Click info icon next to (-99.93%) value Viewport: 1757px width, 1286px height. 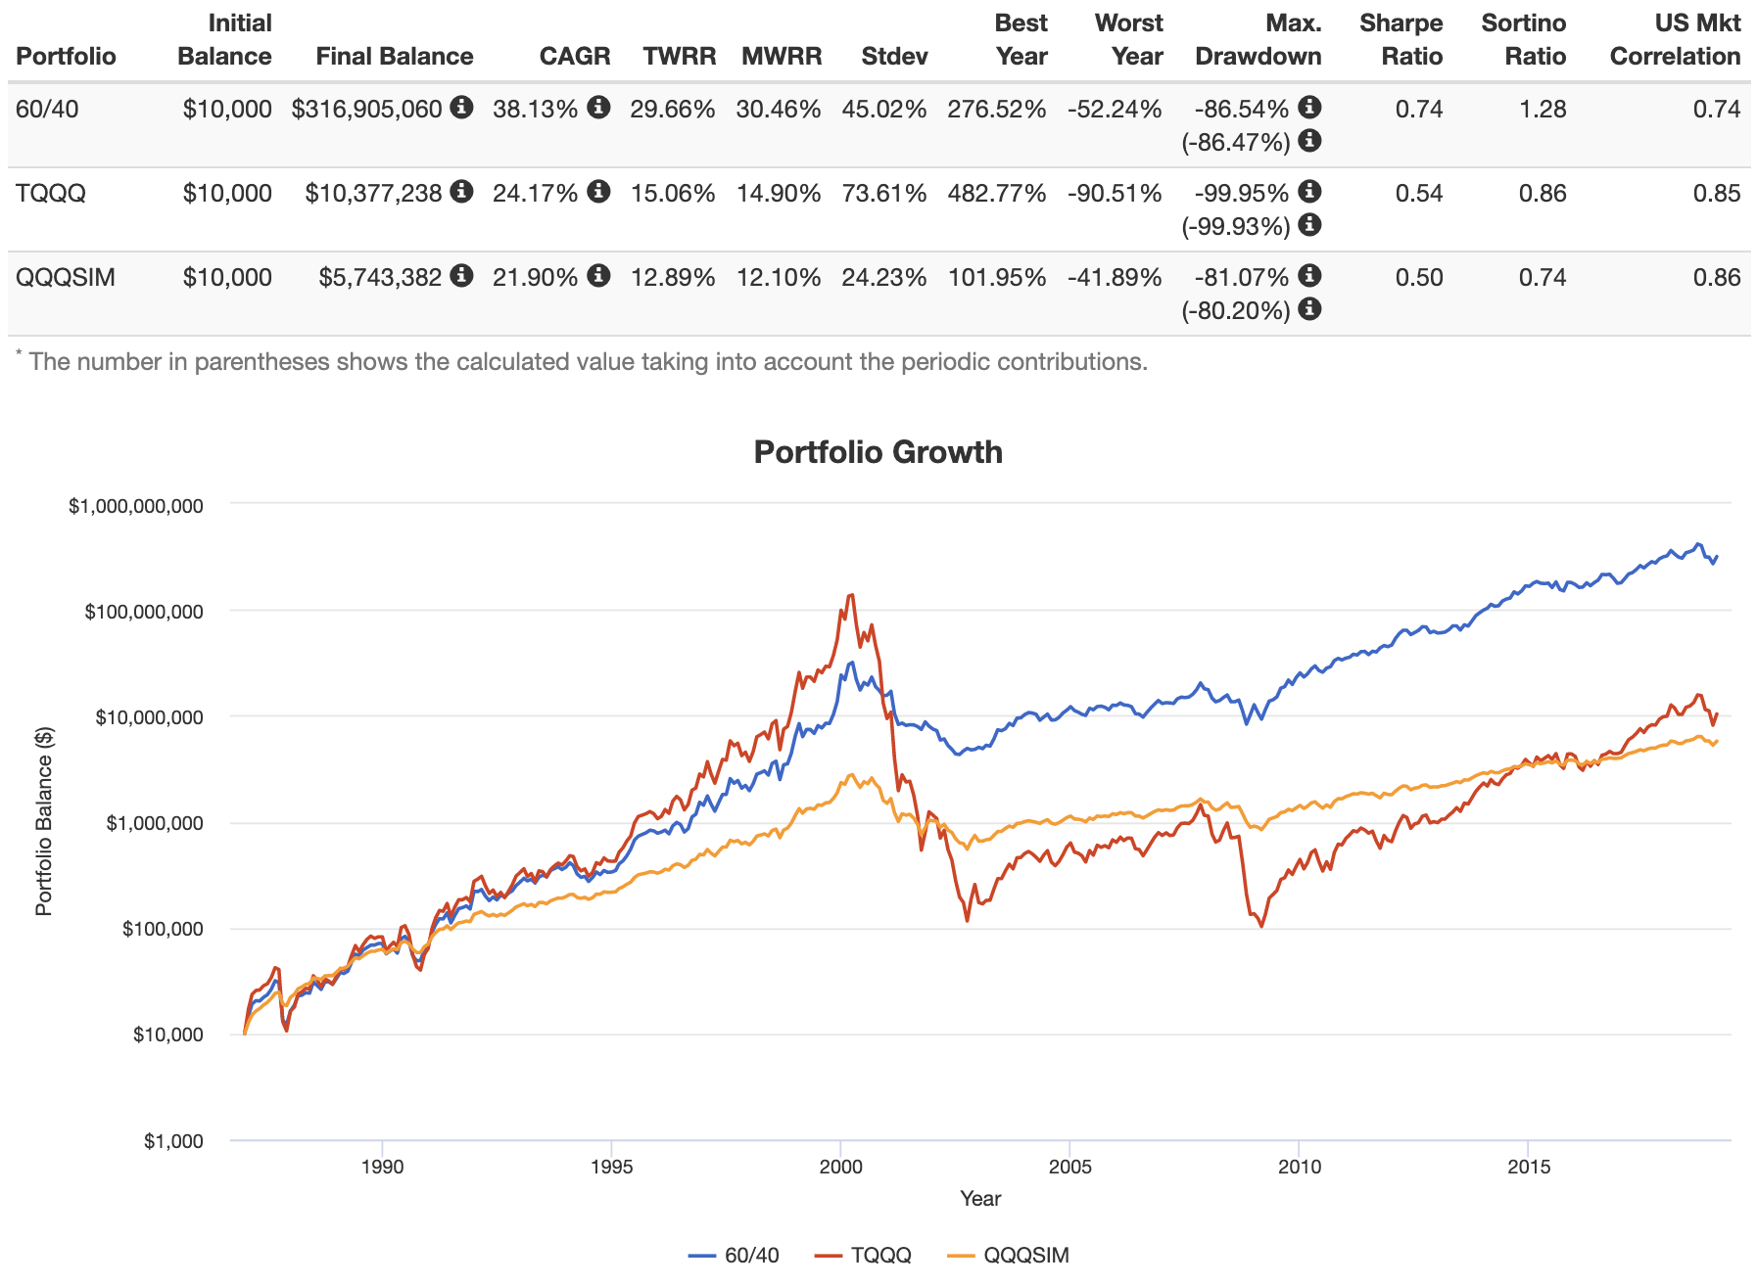click(x=1309, y=225)
